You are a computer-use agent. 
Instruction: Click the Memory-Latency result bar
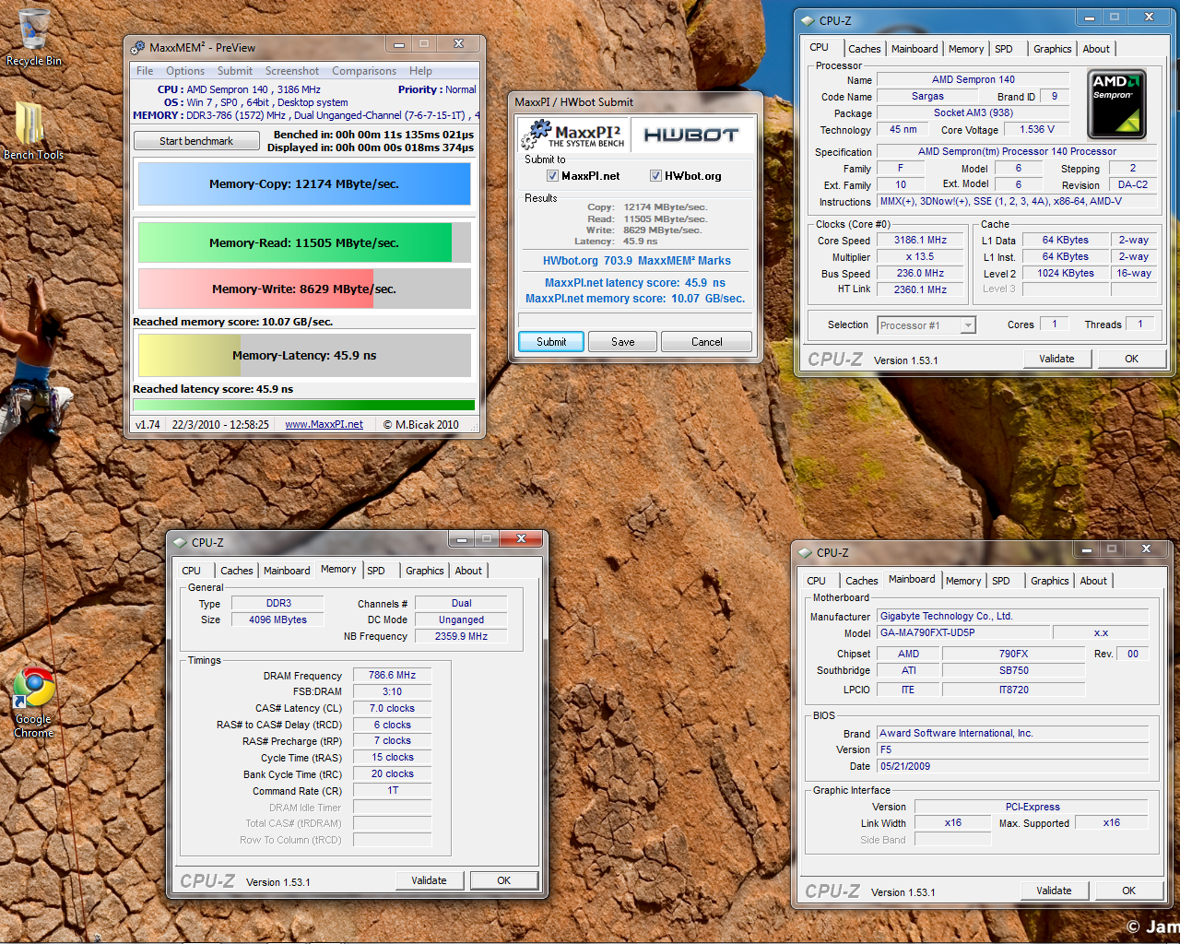[x=304, y=356]
